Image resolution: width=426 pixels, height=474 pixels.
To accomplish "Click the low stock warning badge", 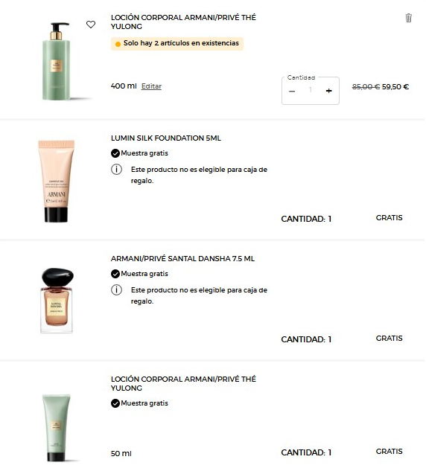I will (177, 43).
